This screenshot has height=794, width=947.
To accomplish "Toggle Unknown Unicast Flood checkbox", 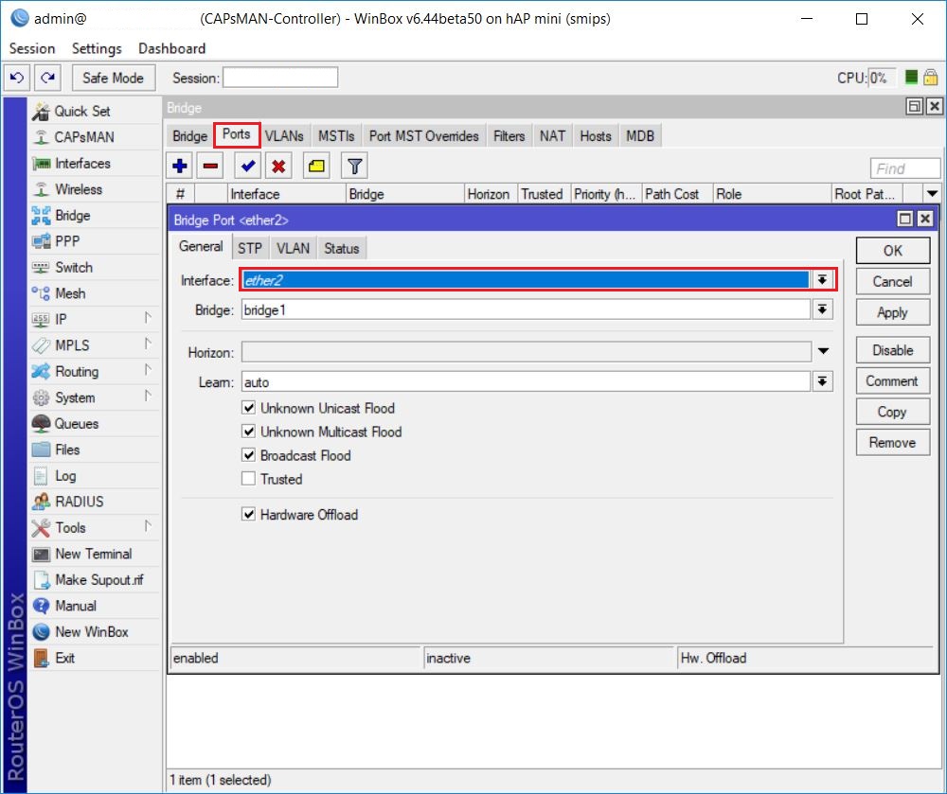I will [248, 408].
